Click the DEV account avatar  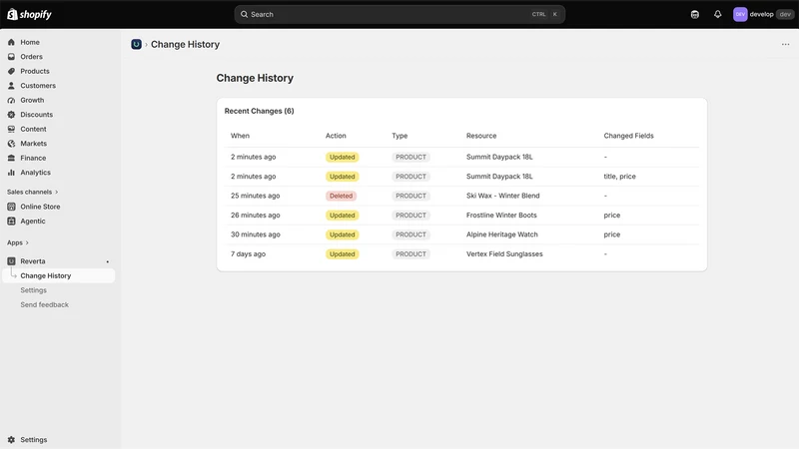tap(740, 14)
